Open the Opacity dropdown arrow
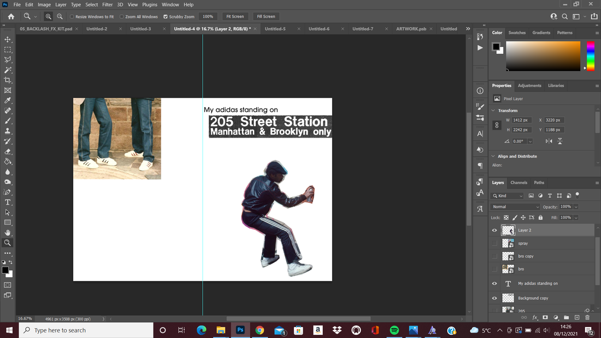 coord(576,207)
